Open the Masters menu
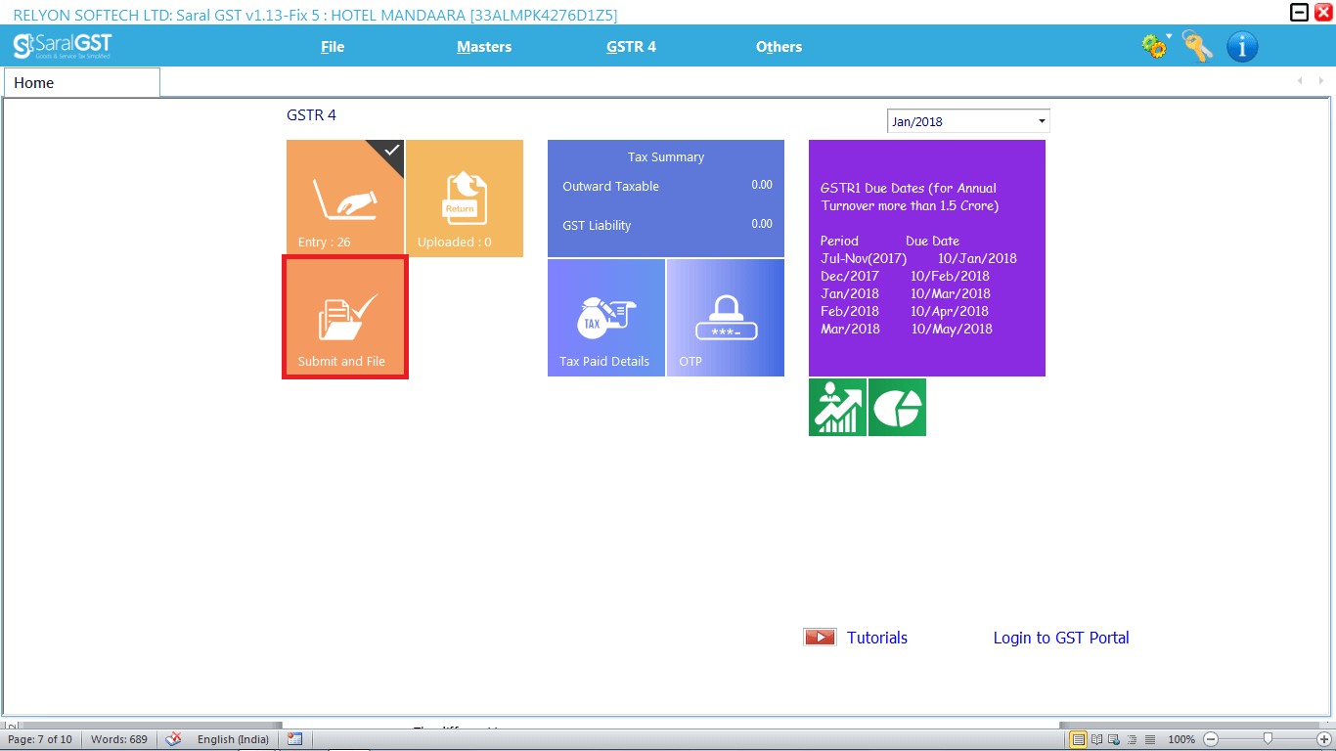This screenshot has height=751, width=1336. [484, 47]
